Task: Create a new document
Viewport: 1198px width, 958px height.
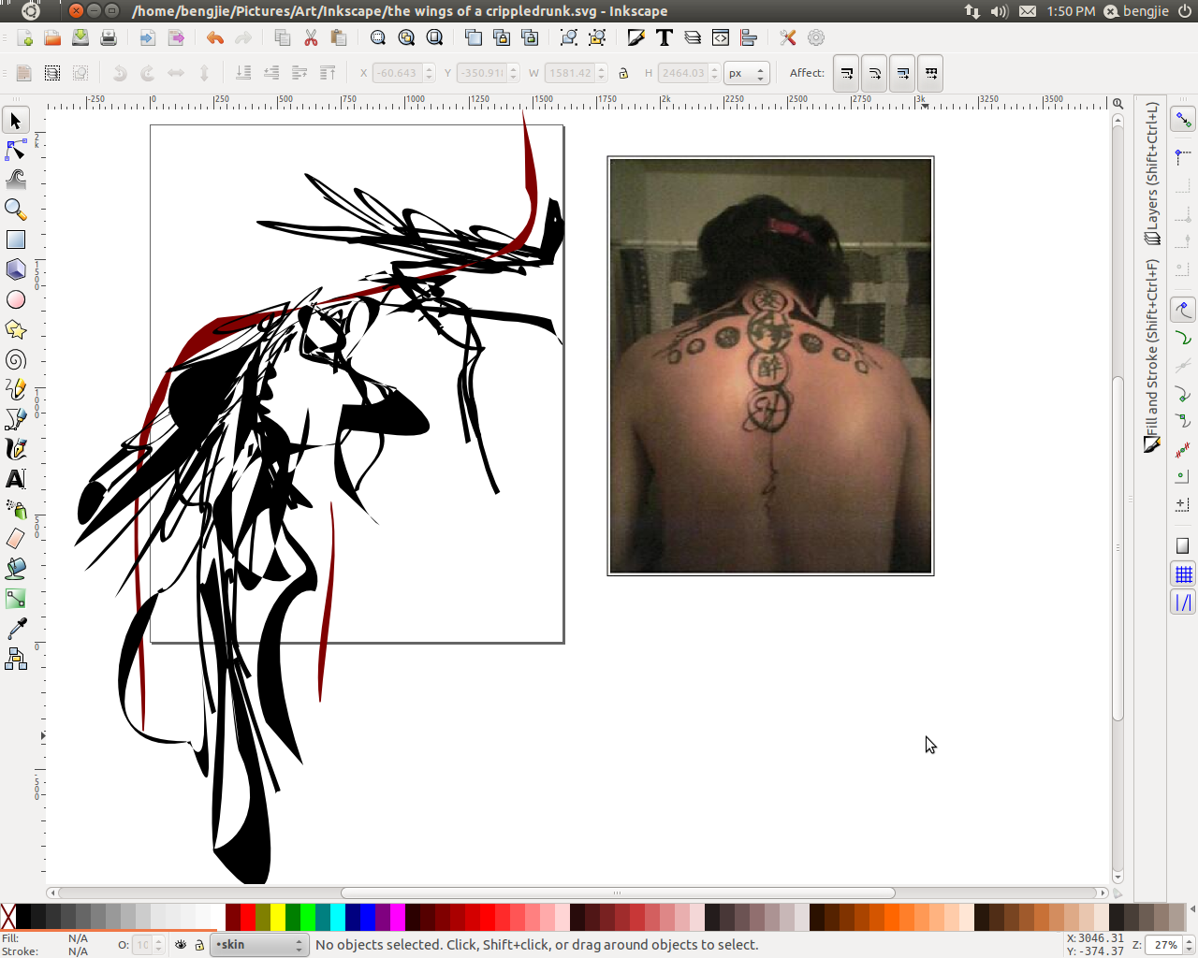Action: tap(24, 37)
